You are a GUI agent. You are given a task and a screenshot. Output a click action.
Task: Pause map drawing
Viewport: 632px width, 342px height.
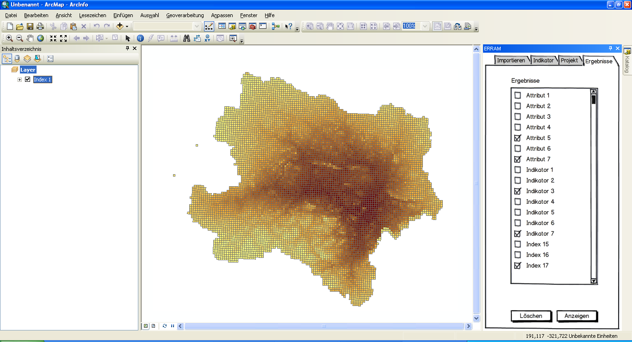click(x=173, y=326)
